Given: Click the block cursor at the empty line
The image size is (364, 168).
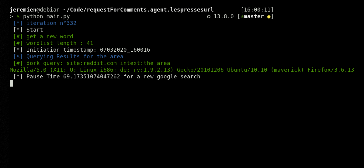Looking at the screenshot, I should [x=11, y=83].
